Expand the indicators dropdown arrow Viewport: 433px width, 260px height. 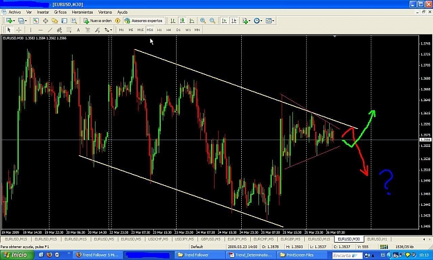(249, 21)
